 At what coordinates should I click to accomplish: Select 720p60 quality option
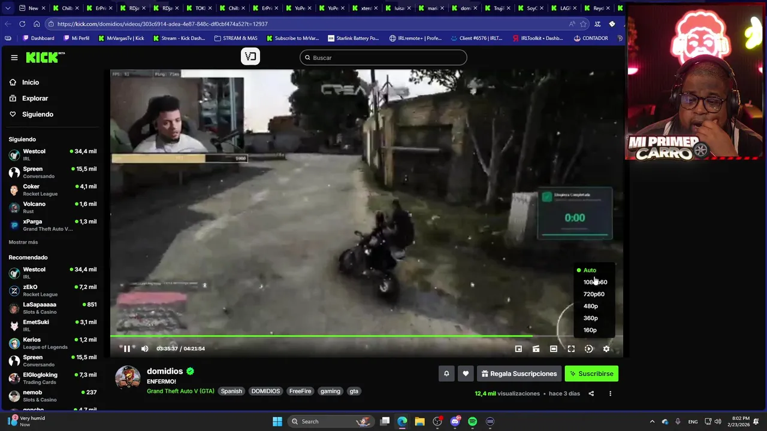click(594, 294)
